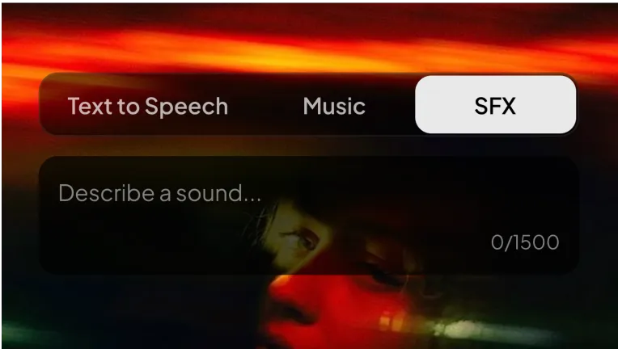Screen dimensions: 618x349
Task: Toggle mode selector to Music
Action: click(334, 106)
